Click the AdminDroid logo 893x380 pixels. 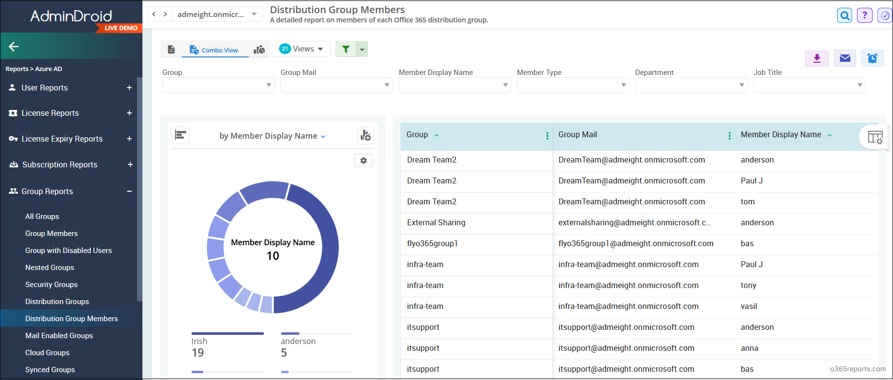pyautogui.click(x=71, y=16)
